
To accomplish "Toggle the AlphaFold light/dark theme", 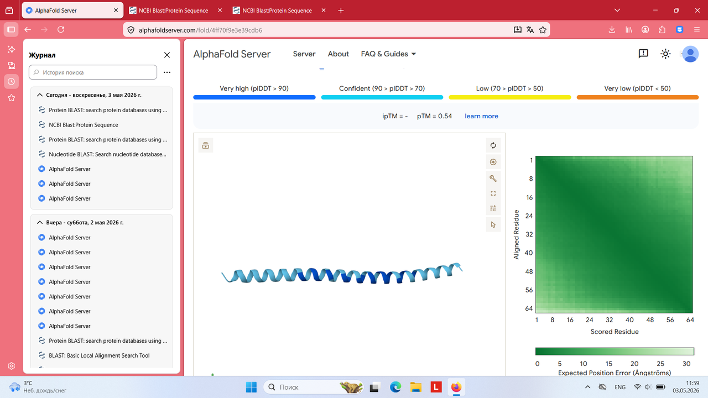I will point(665,54).
